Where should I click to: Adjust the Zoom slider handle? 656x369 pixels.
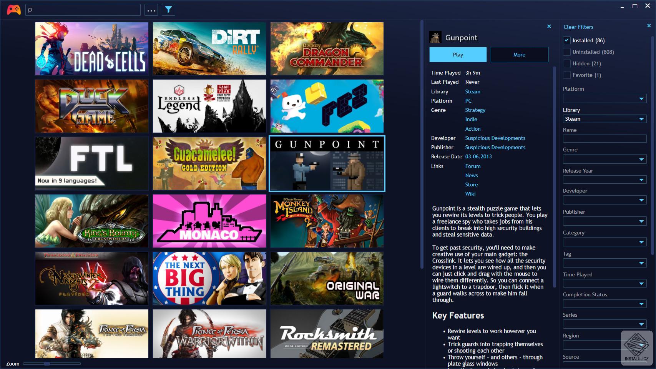click(x=47, y=363)
